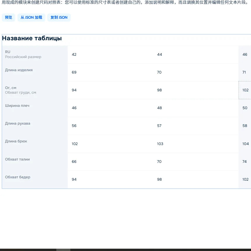This screenshot has width=251, height=251.
Task: Click cell 102 in Обхват бедер row
Action: click(x=245, y=179)
